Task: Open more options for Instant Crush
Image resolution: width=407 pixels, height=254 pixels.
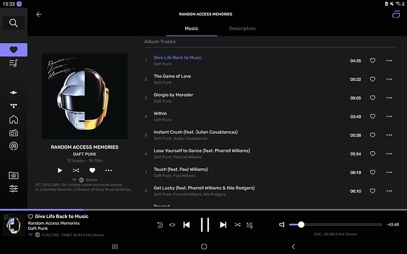Action: point(389,135)
